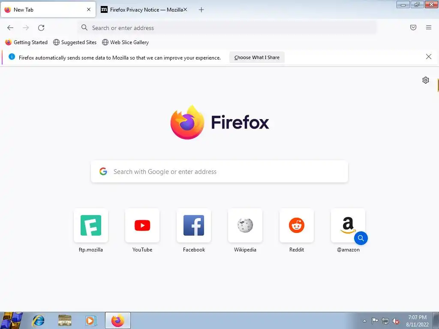Click the Firefox taskbar button
The height and width of the screenshot is (329, 439).
pyautogui.click(x=117, y=320)
